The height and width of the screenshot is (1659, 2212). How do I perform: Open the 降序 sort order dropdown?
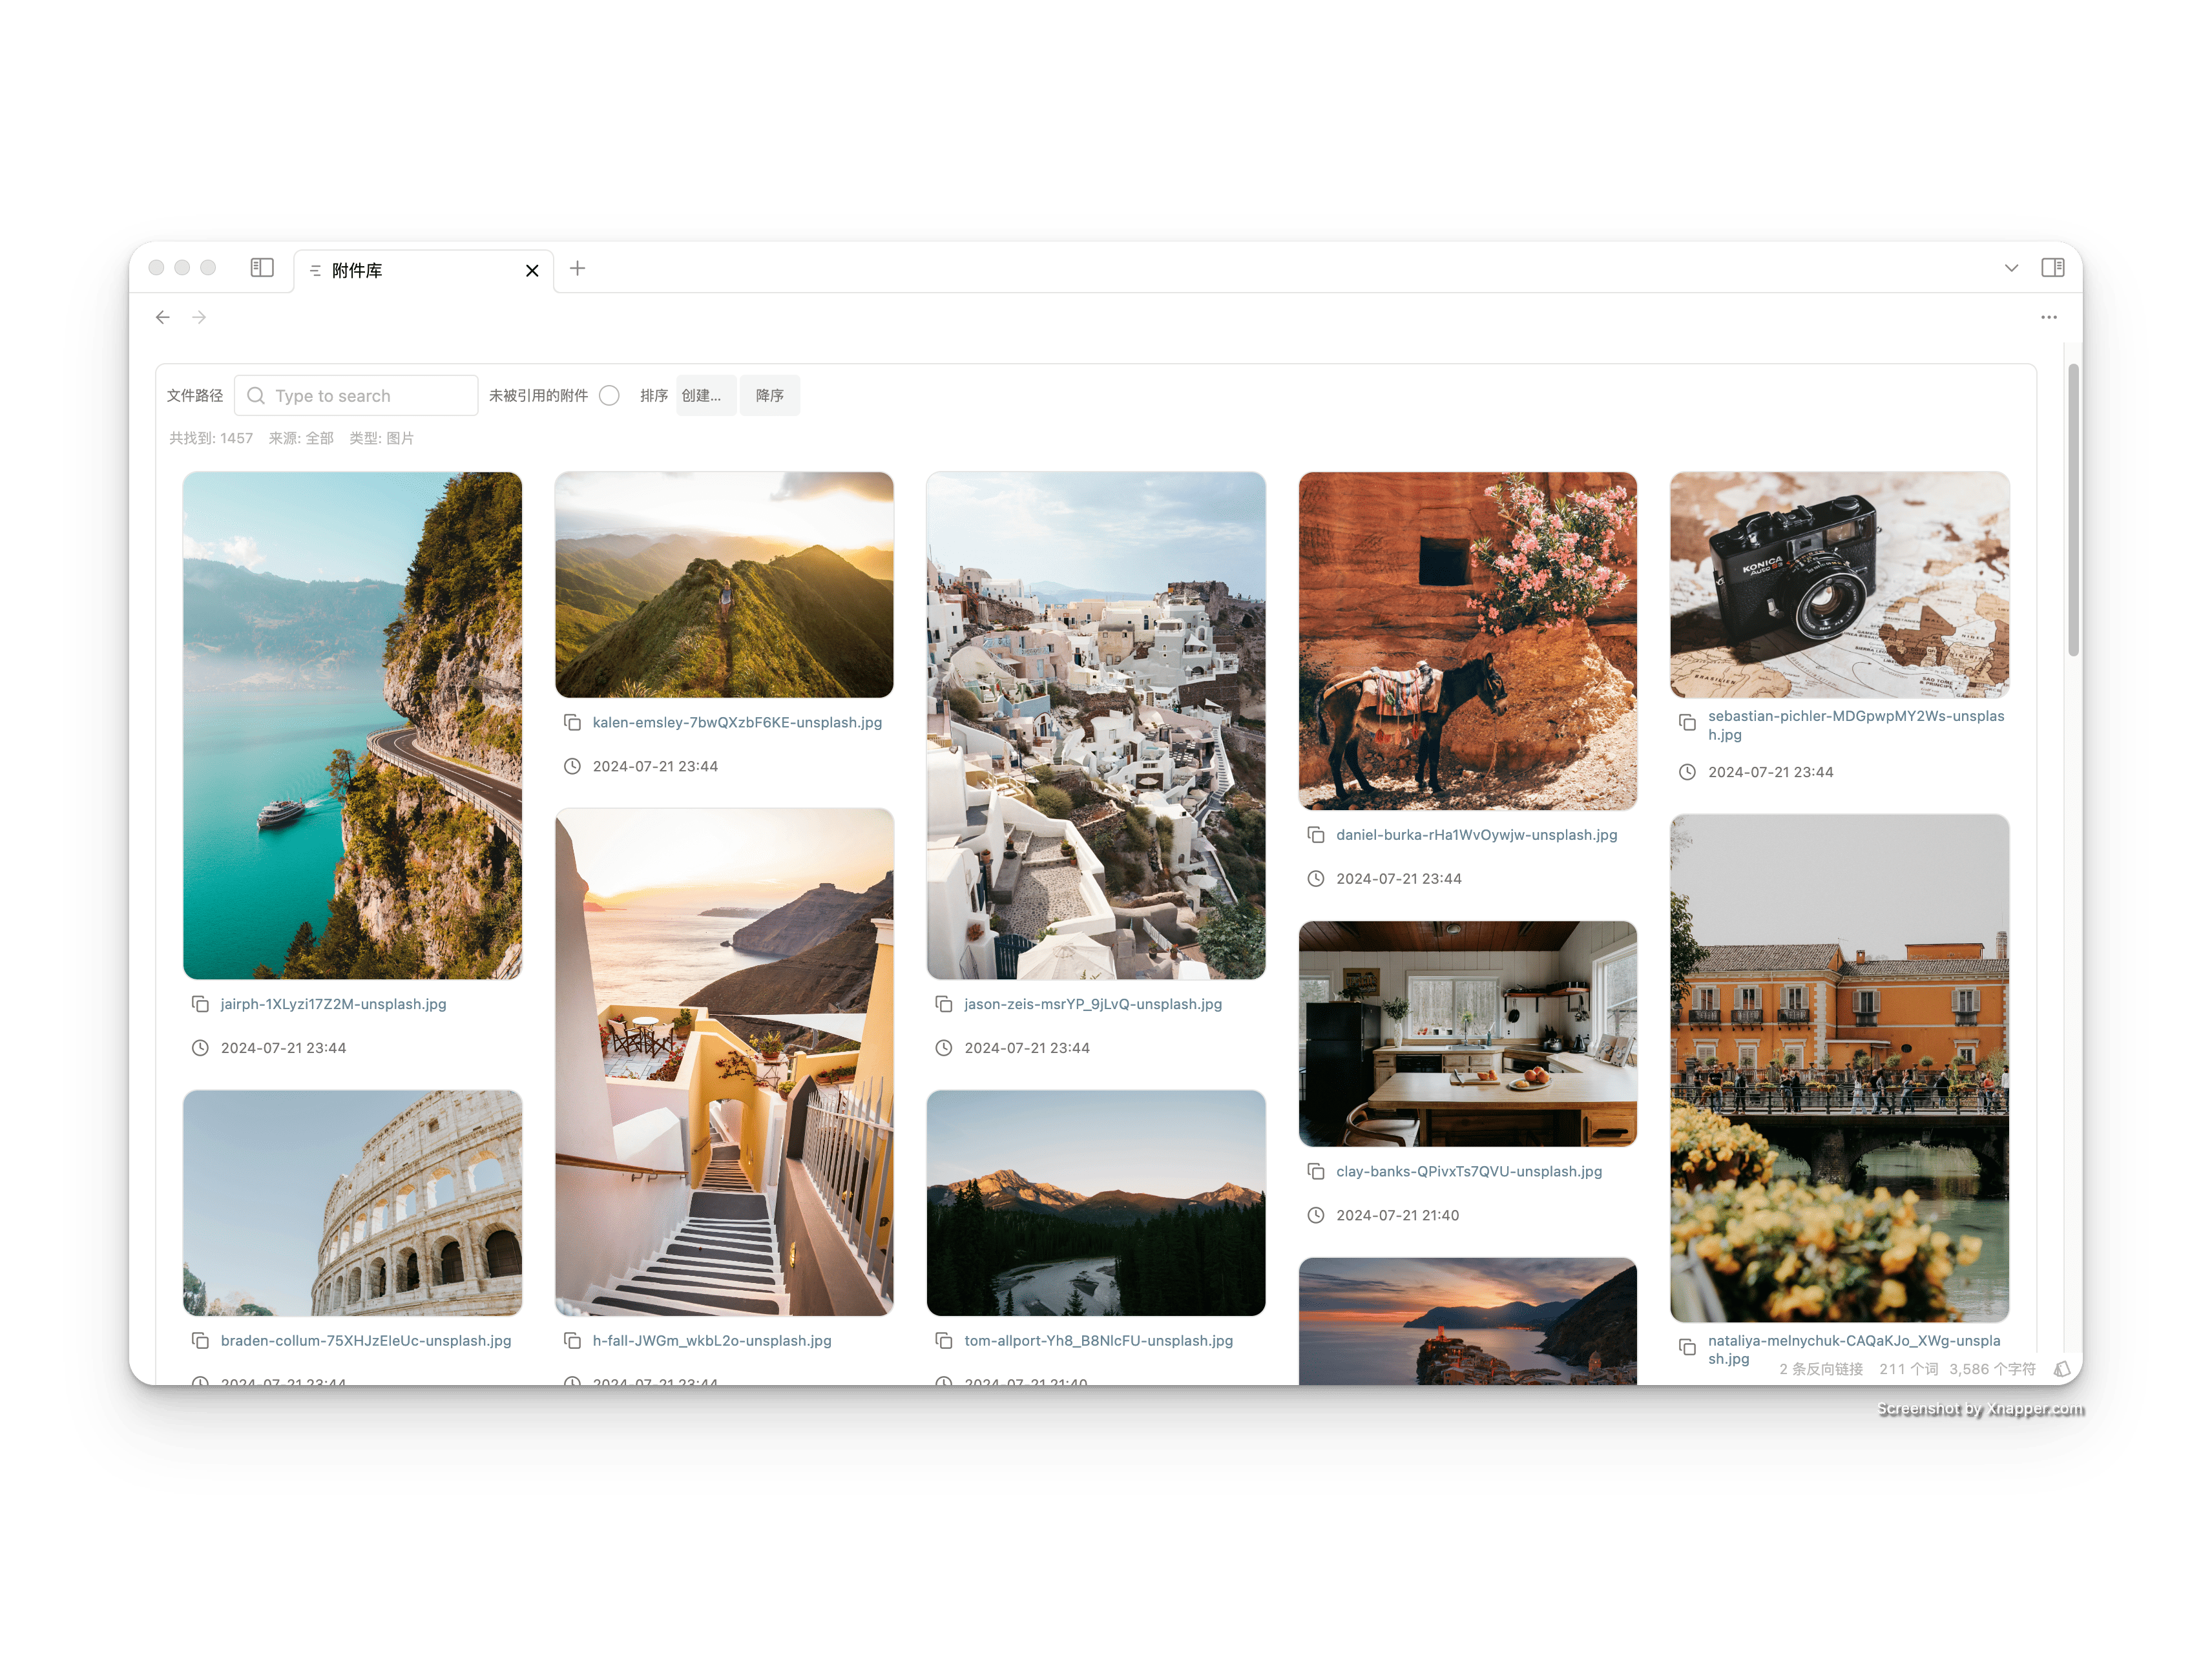pyautogui.click(x=770, y=395)
